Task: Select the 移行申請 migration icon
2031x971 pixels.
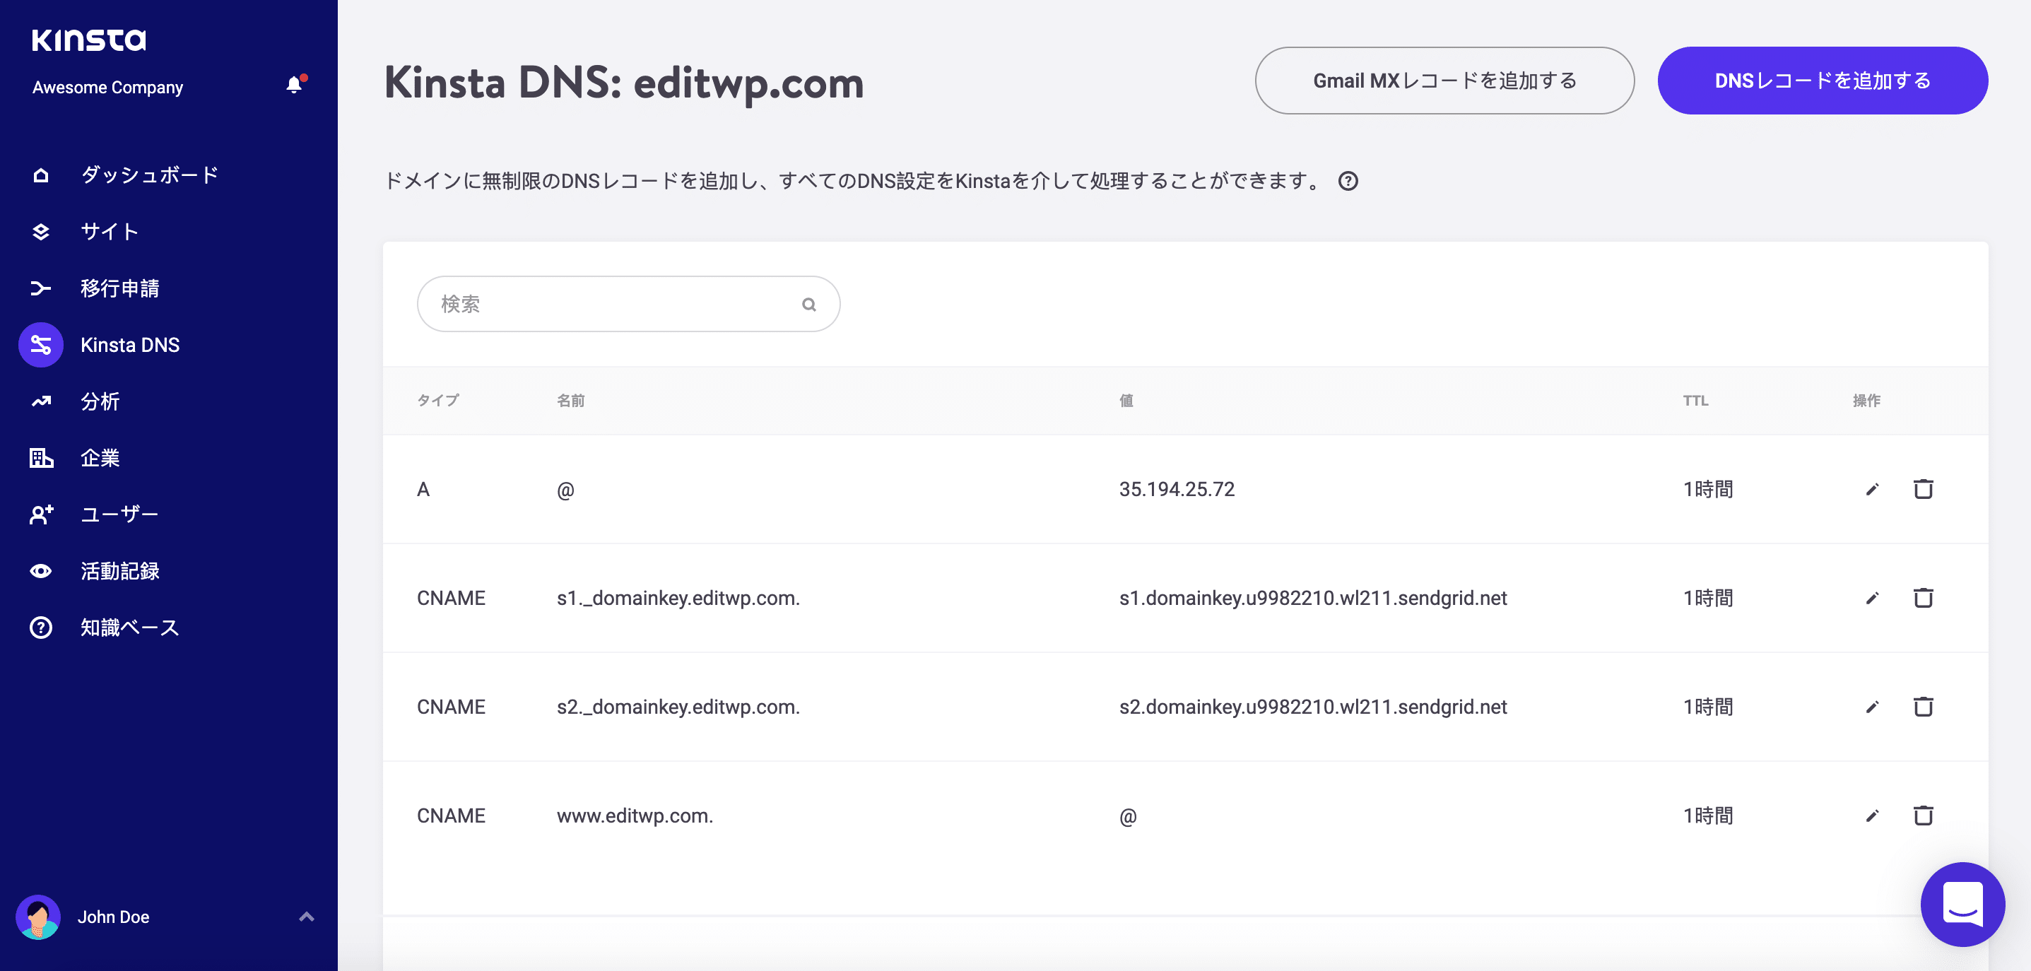Action: pyautogui.click(x=40, y=288)
